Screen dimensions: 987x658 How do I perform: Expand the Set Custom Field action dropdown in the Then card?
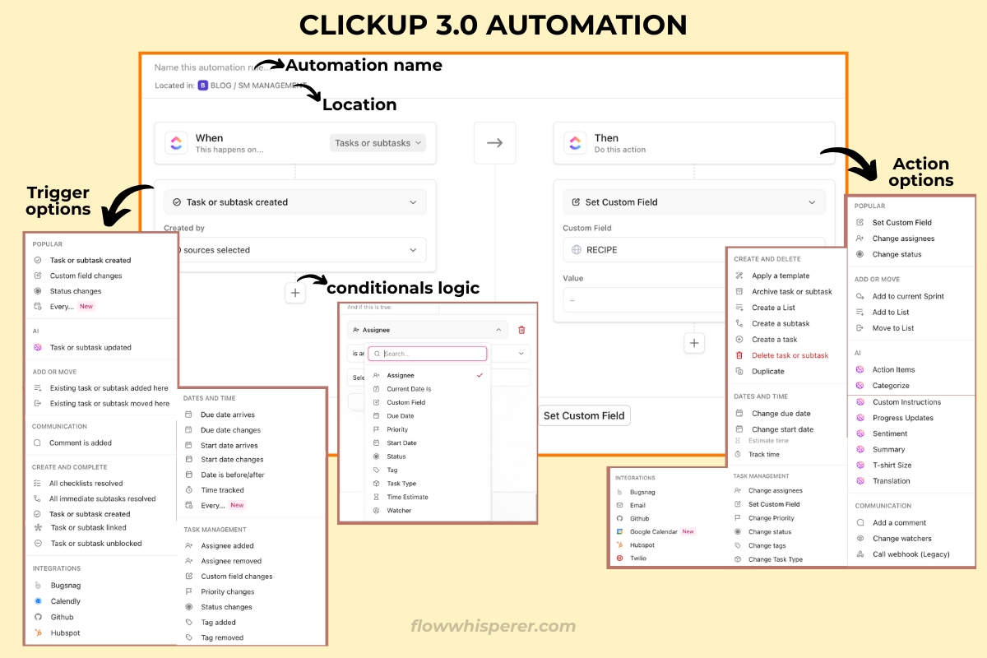pos(694,202)
